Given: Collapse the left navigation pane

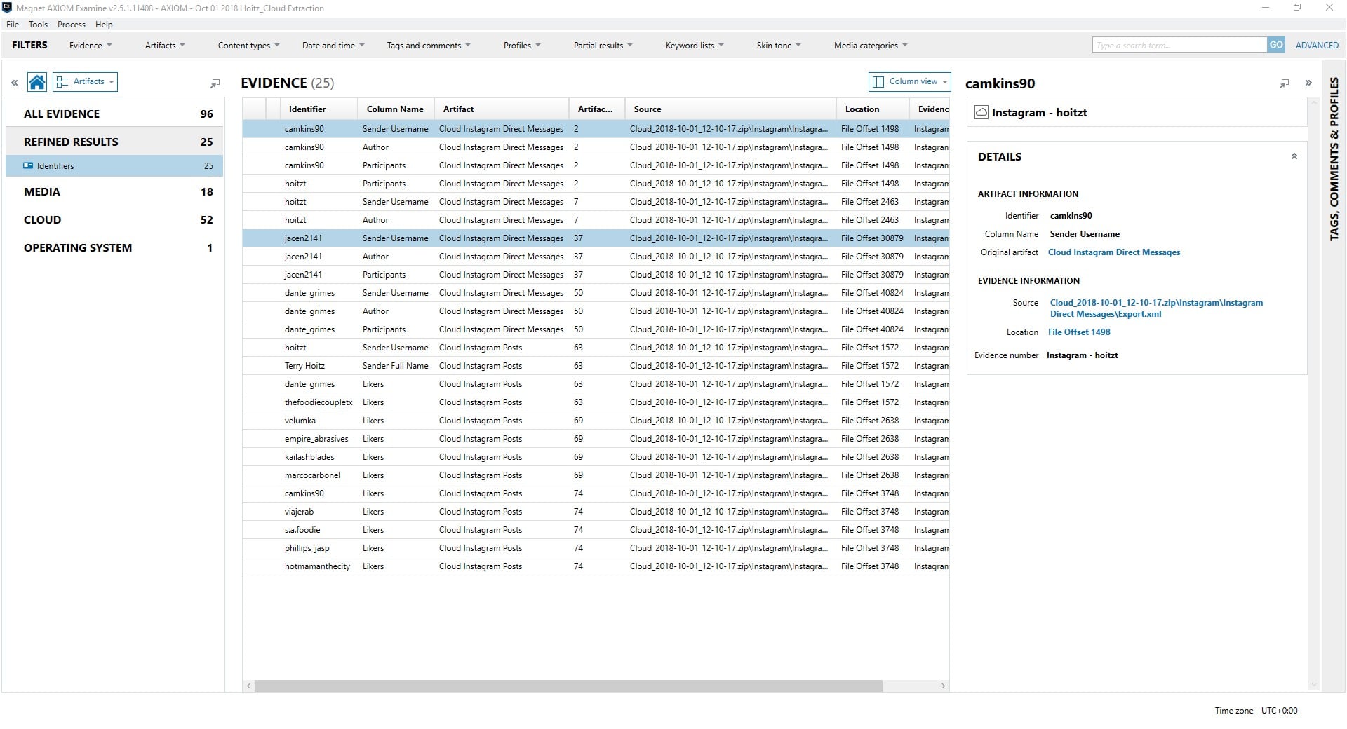Looking at the screenshot, I should click(x=14, y=83).
